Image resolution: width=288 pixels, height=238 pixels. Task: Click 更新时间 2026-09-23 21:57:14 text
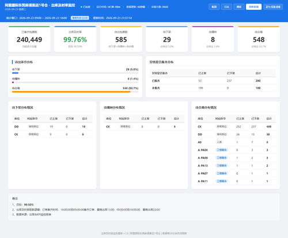(112, 18)
